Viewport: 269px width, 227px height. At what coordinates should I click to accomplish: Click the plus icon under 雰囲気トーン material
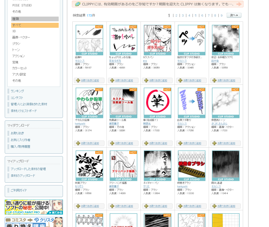pyautogui.click(x=214, y=143)
